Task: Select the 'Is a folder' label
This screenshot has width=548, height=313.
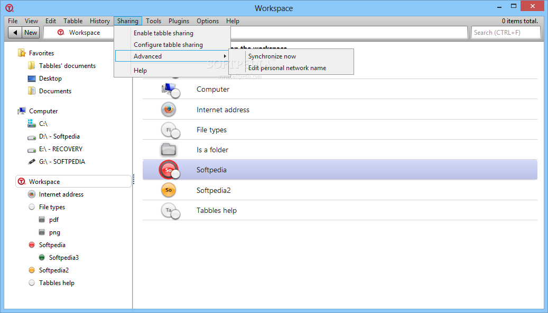Action: 212,150
